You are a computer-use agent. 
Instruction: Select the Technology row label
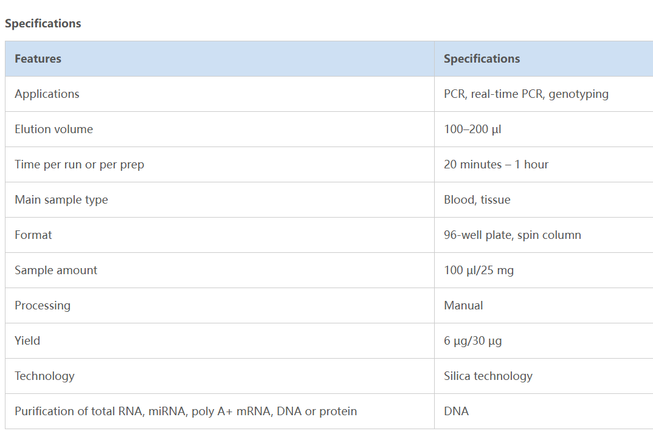(44, 376)
